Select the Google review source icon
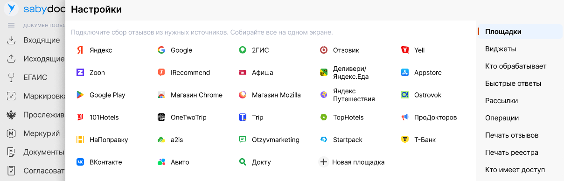 click(161, 50)
